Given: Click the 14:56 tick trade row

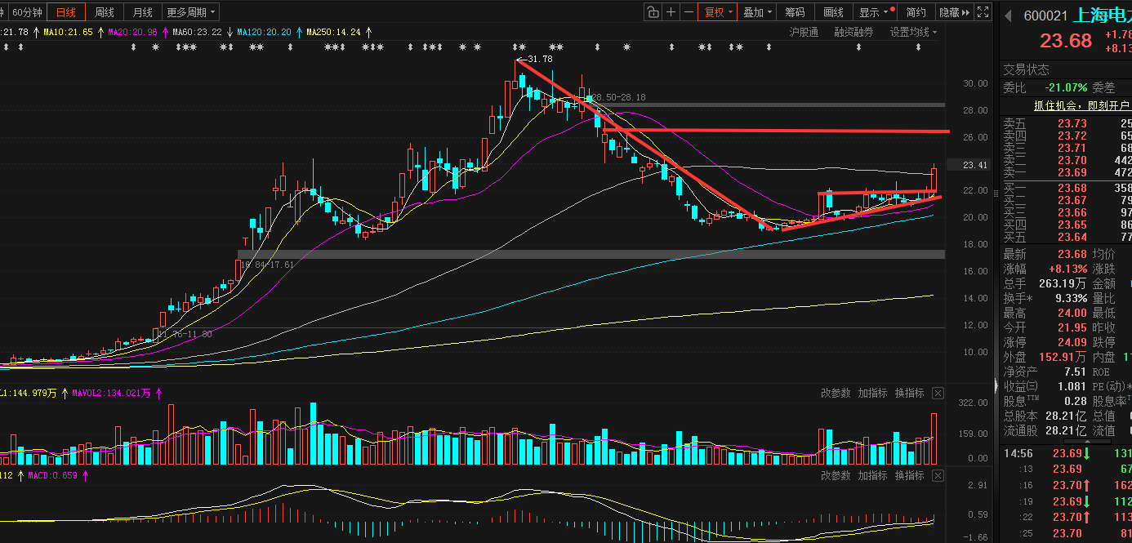Looking at the screenshot, I should (x=1067, y=453).
